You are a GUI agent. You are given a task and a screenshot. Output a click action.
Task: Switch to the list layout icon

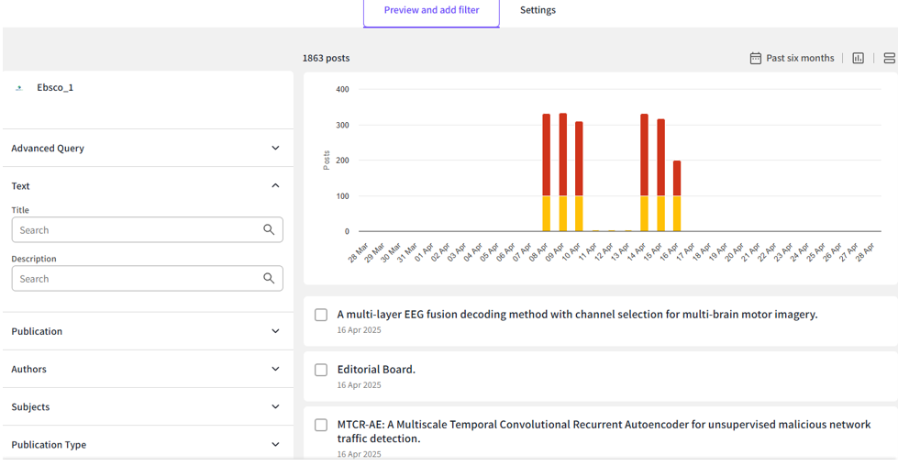tap(889, 58)
